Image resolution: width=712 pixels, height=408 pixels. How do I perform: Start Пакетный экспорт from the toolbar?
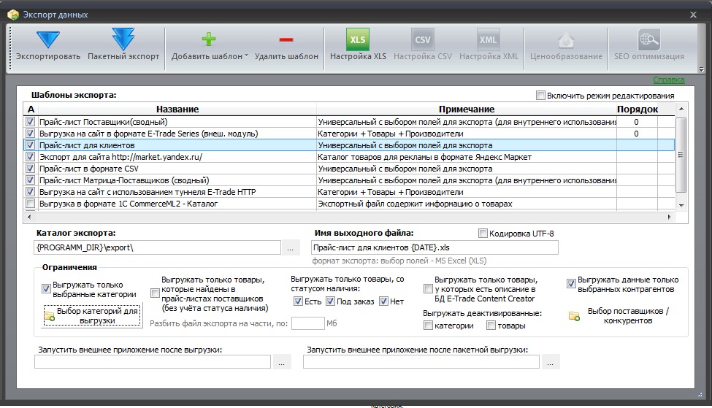click(x=123, y=45)
